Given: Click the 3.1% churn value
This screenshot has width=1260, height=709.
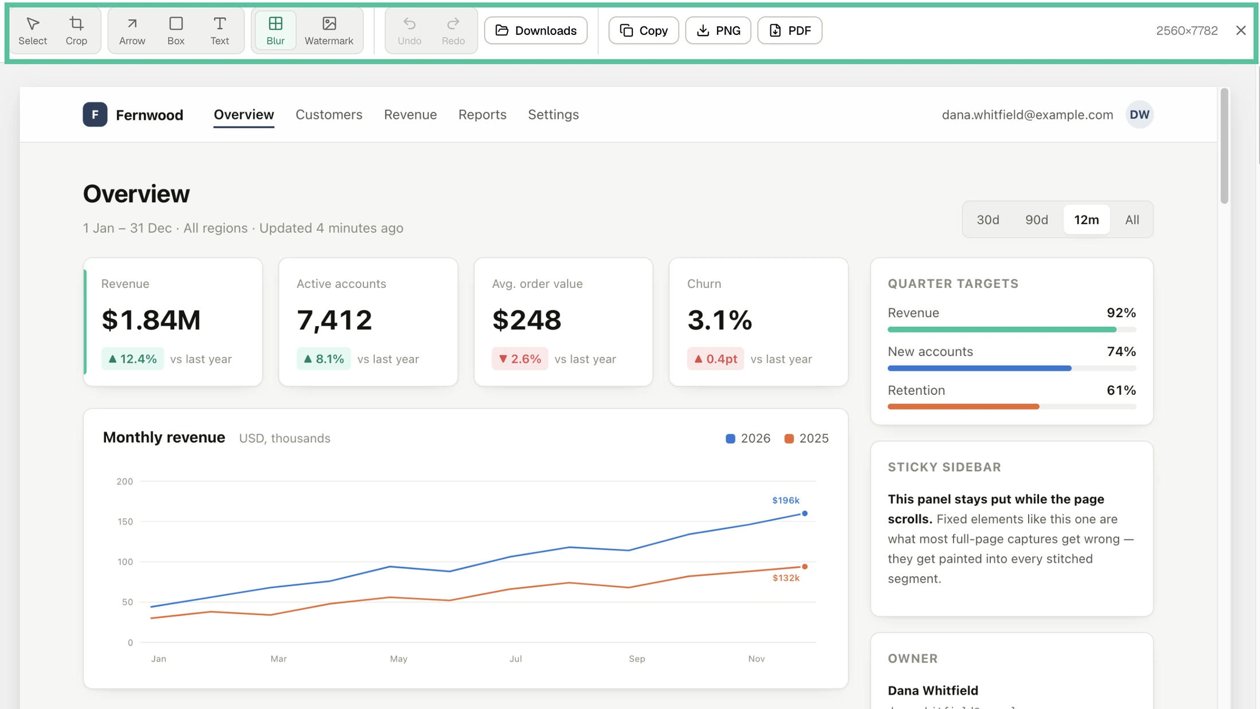Looking at the screenshot, I should 719,320.
